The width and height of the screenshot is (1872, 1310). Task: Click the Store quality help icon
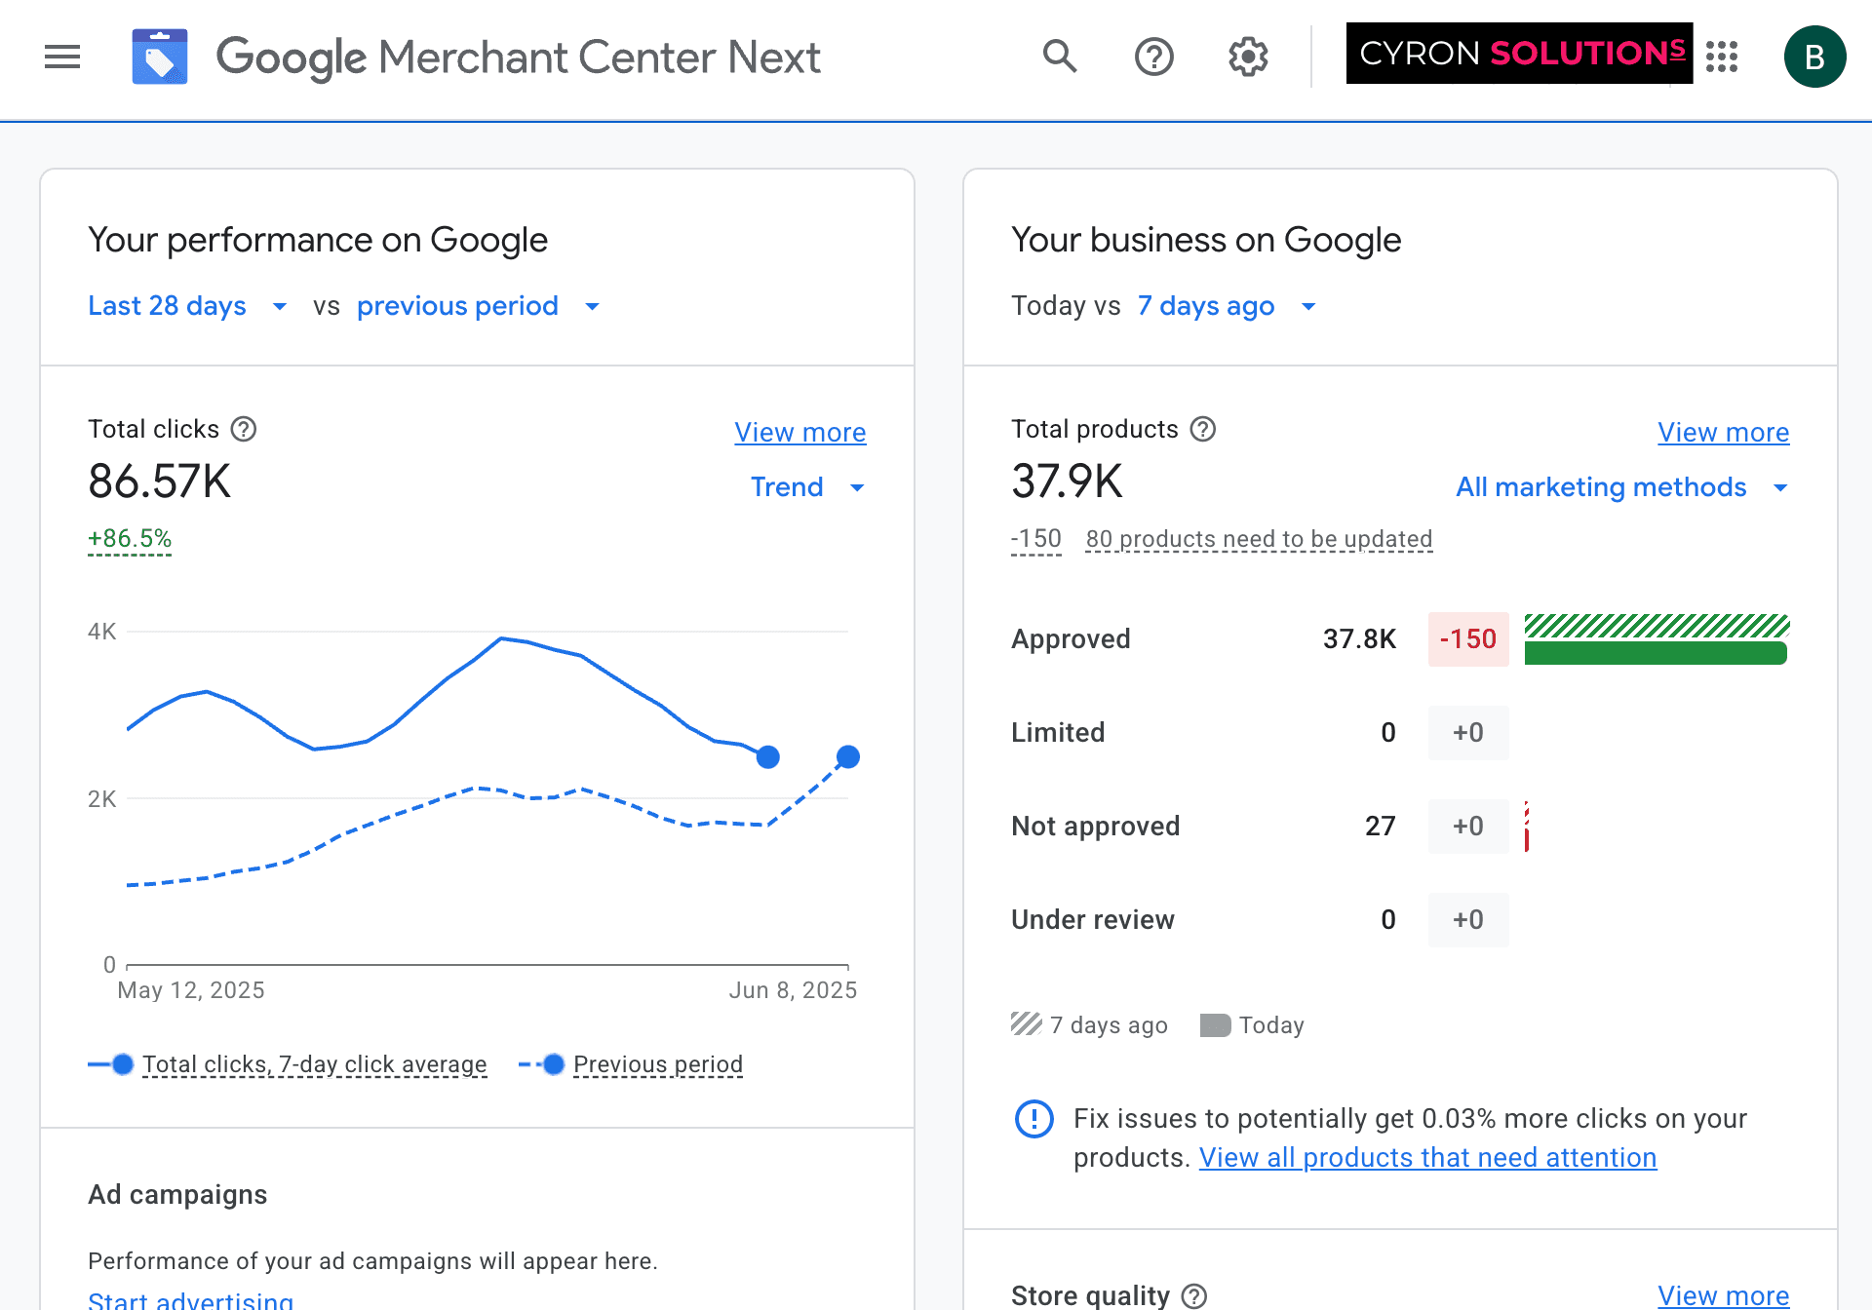click(x=1194, y=1295)
